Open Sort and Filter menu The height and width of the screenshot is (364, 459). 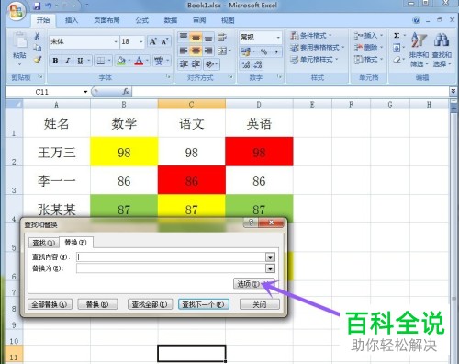[419, 50]
